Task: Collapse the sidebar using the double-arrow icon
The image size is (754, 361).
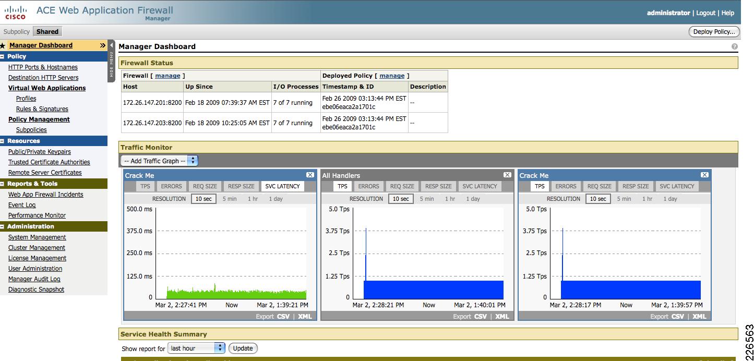Action: (x=104, y=45)
